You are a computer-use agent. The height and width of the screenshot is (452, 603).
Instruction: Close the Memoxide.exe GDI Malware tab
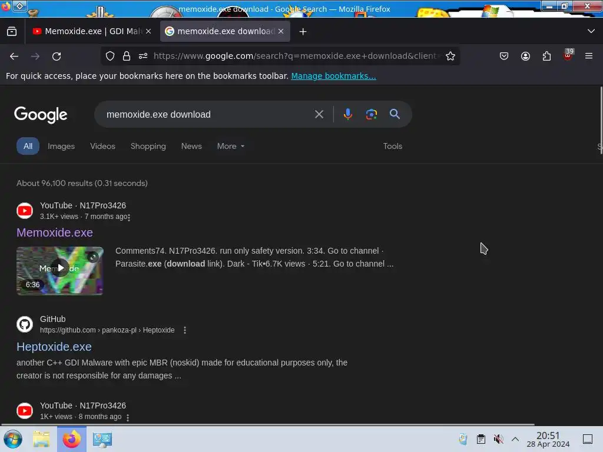[x=148, y=32]
